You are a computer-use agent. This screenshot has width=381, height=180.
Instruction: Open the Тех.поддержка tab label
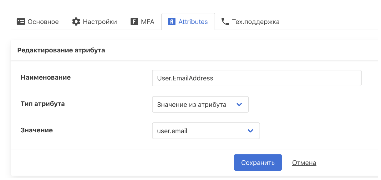pos(256,22)
